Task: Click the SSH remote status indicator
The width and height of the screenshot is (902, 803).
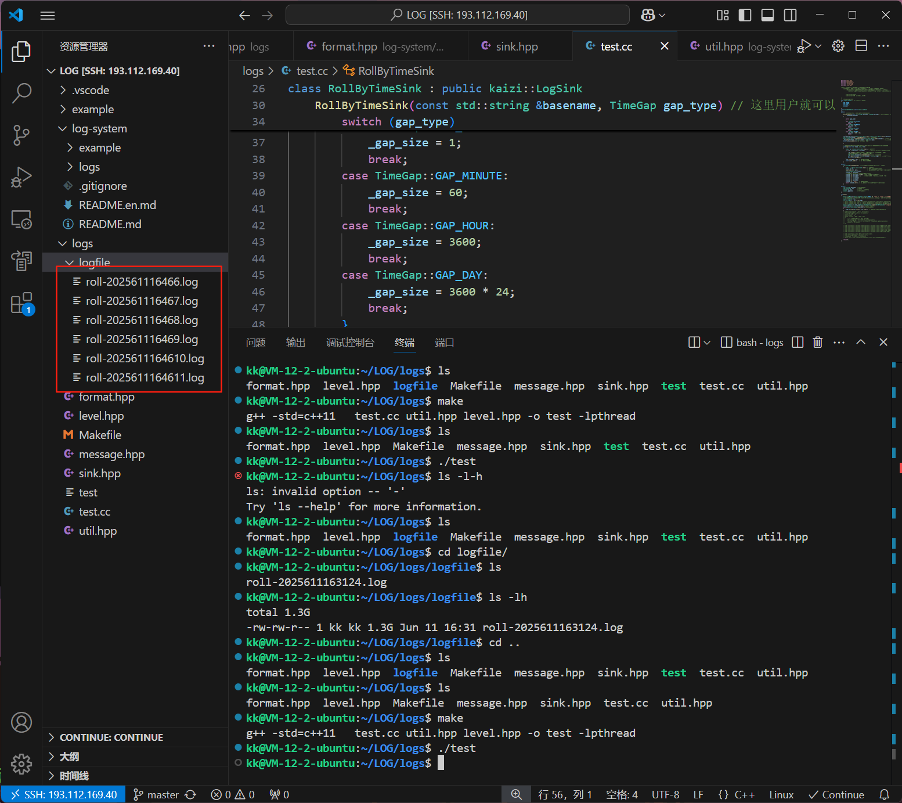Action: click(63, 794)
